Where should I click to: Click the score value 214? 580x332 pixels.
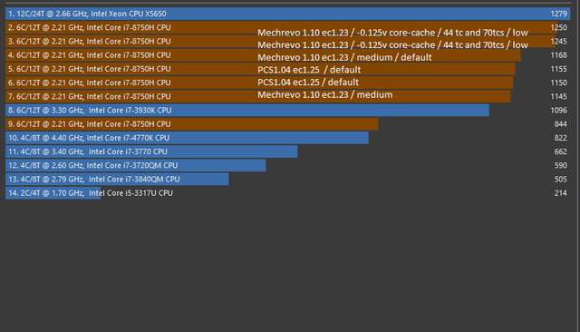(560, 193)
